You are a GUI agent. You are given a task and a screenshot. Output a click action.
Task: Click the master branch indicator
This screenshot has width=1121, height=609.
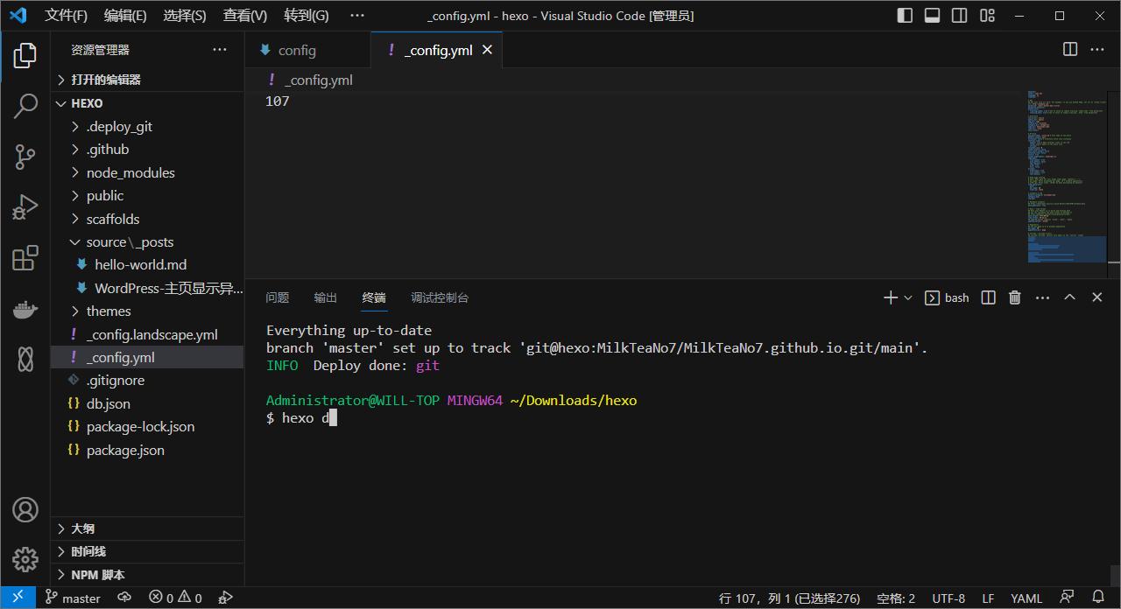click(73, 598)
